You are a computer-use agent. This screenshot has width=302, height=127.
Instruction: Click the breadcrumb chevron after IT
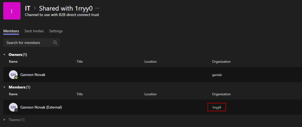click(35, 8)
